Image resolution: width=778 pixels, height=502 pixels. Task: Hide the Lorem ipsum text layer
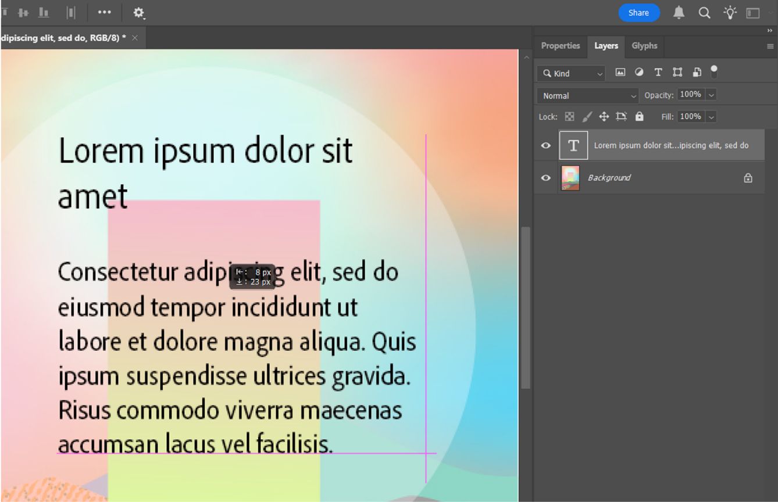coord(545,145)
